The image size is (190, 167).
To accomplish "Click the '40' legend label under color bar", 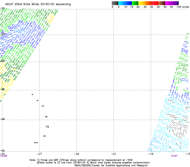I will (x=165, y=7).
